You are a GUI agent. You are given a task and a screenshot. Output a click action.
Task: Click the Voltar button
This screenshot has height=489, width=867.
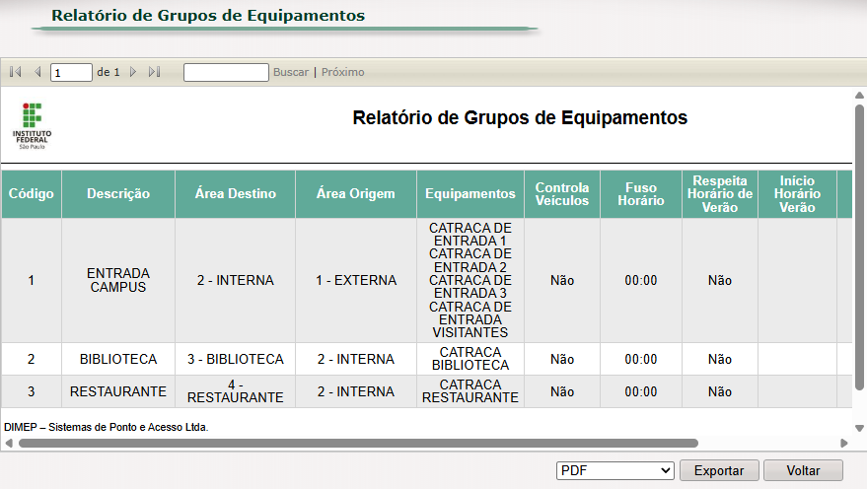click(804, 471)
